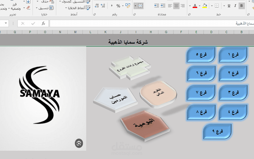The image size is (254, 159).
Task: Open branch button فرع ٦
Action: click(201, 73)
